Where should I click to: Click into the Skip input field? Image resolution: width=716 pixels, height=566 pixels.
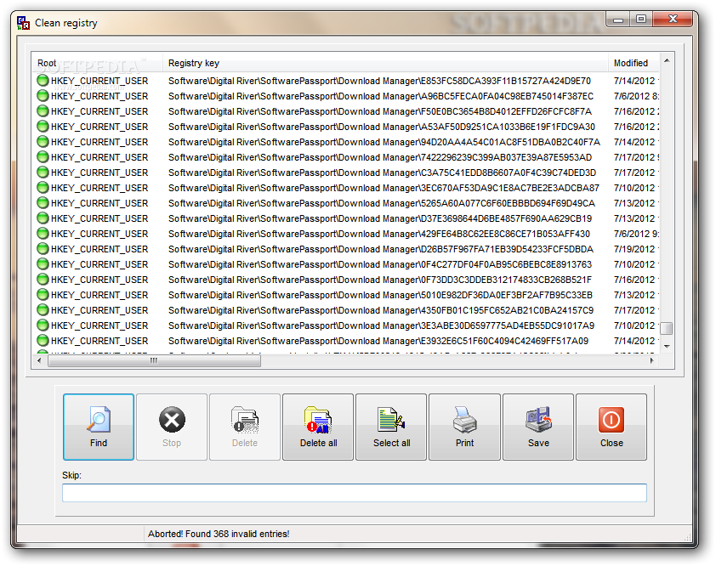point(355,493)
